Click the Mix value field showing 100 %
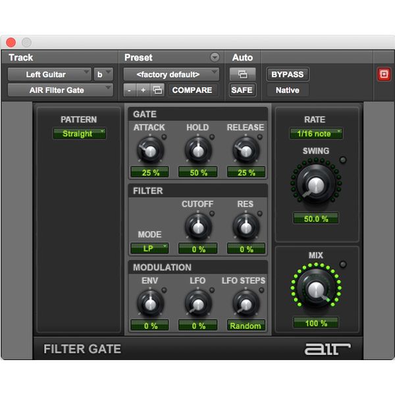 (x=315, y=323)
